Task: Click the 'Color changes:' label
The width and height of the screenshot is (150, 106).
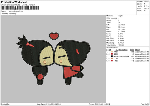Action: coord(112,18)
